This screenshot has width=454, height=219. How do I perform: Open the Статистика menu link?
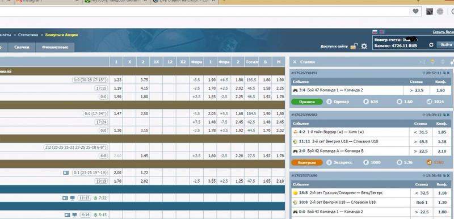tap(28, 35)
